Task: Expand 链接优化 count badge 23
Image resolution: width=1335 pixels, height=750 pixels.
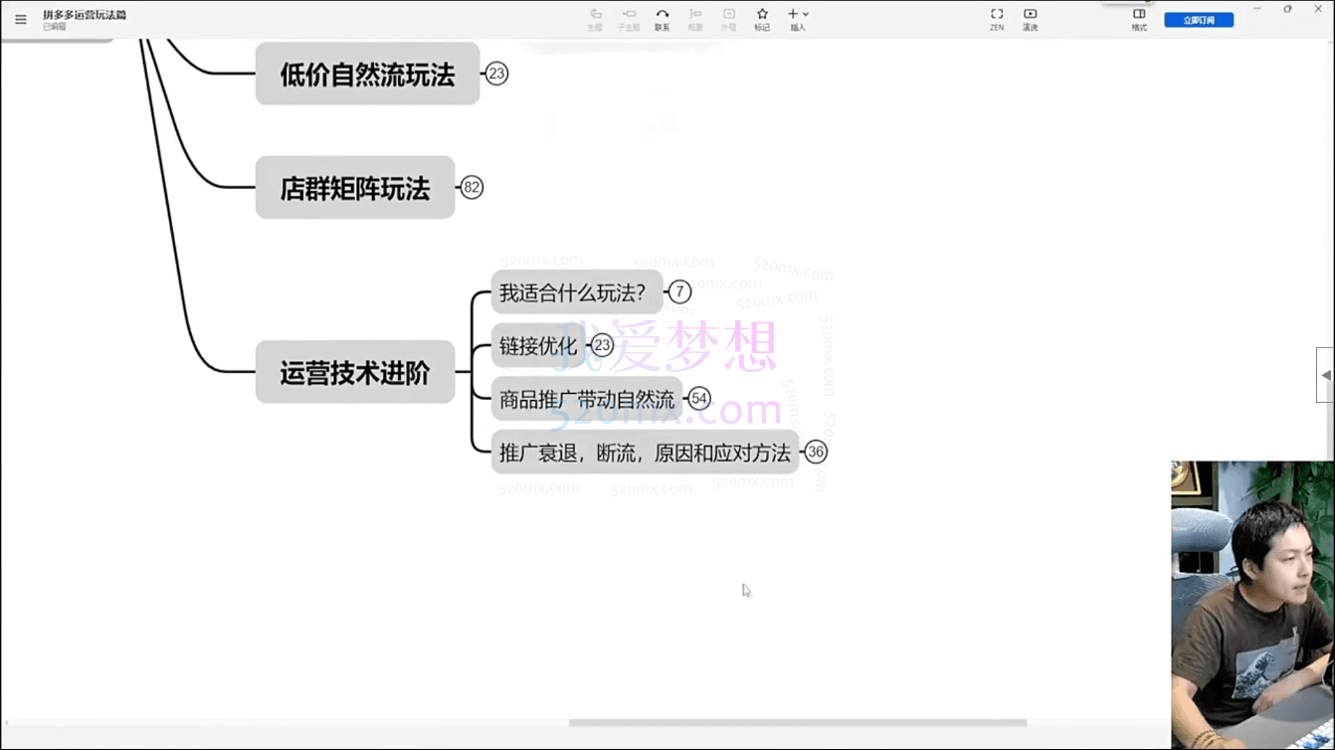Action: pyautogui.click(x=602, y=345)
